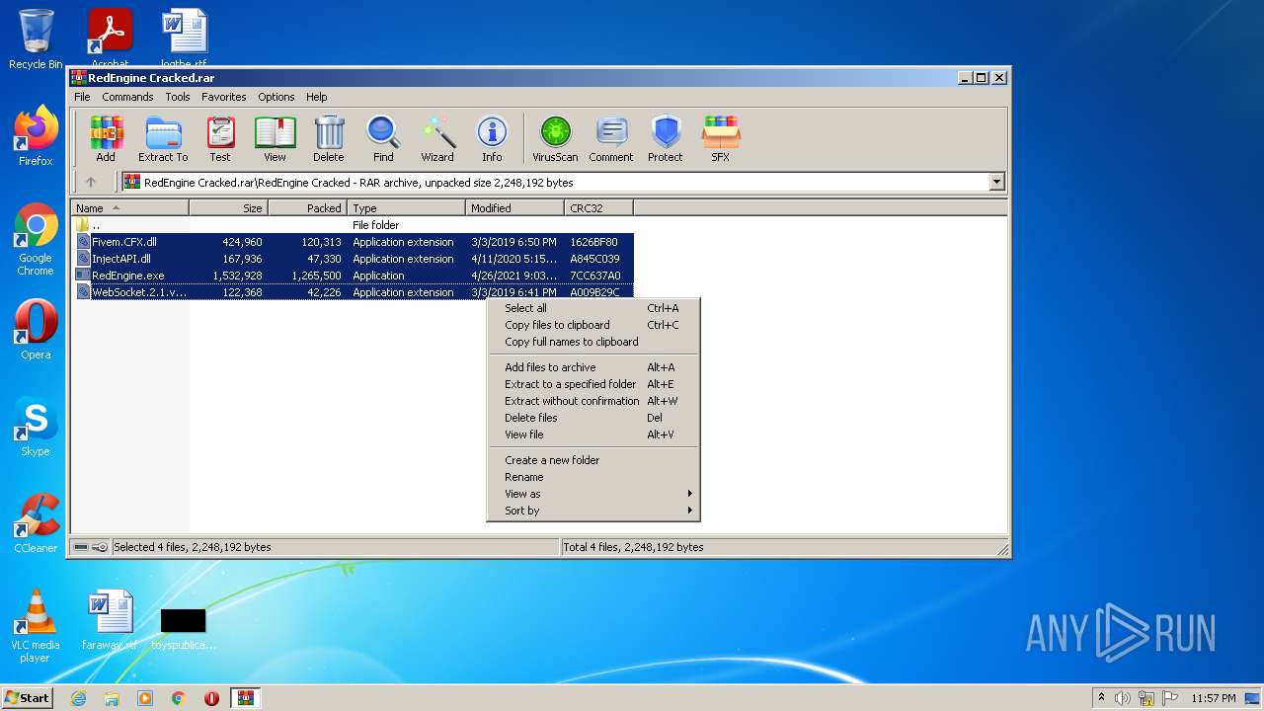
Task: Open the Tools menu
Action: point(178,97)
